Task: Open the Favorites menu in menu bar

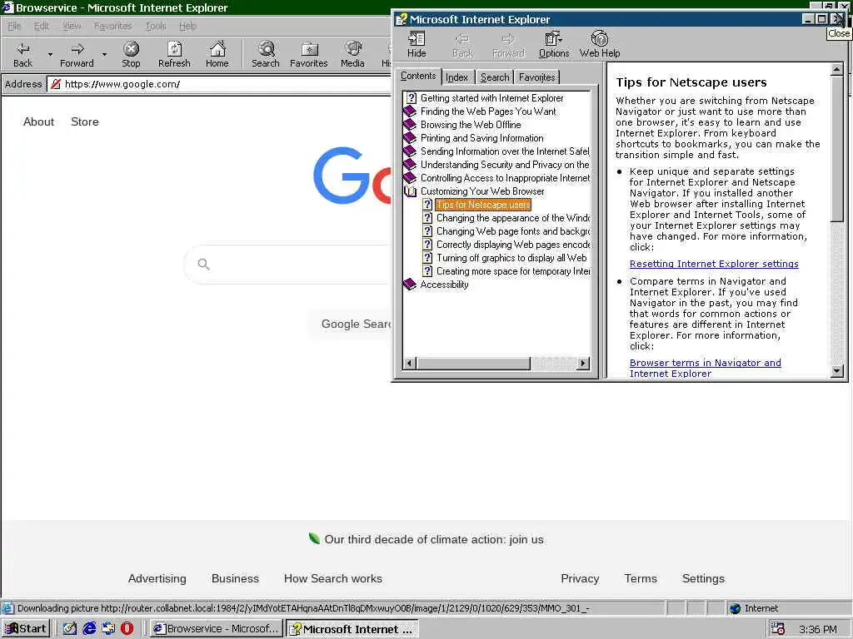Action: (x=112, y=26)
